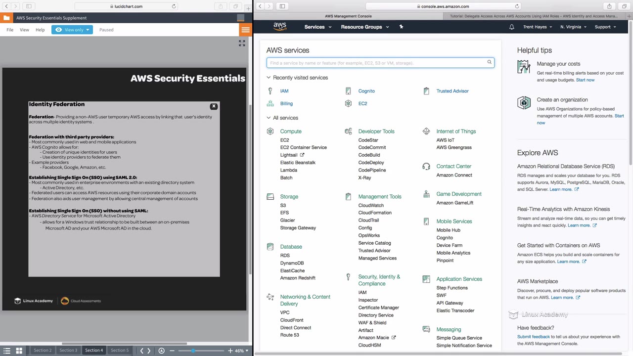633x356 pixels.
Task: Click the Storage category icon
Action: click(x=270, y=197)
